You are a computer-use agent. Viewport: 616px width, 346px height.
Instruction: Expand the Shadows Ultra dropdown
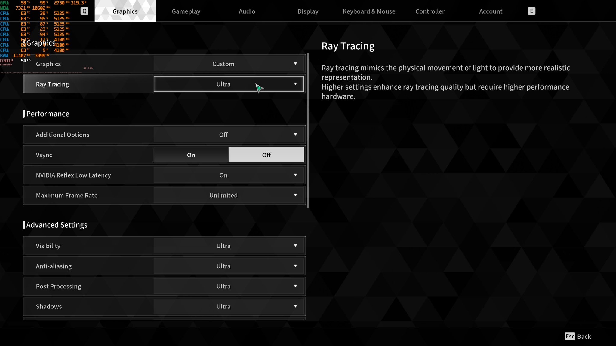[295, 306]
